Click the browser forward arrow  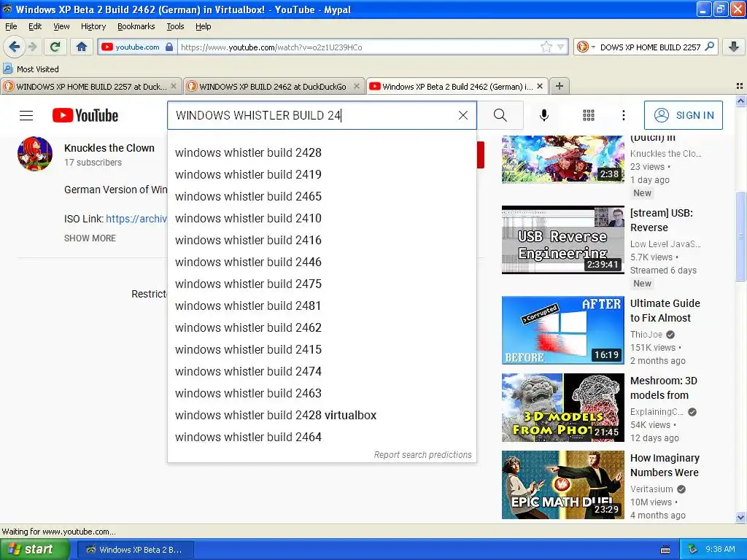32,47
